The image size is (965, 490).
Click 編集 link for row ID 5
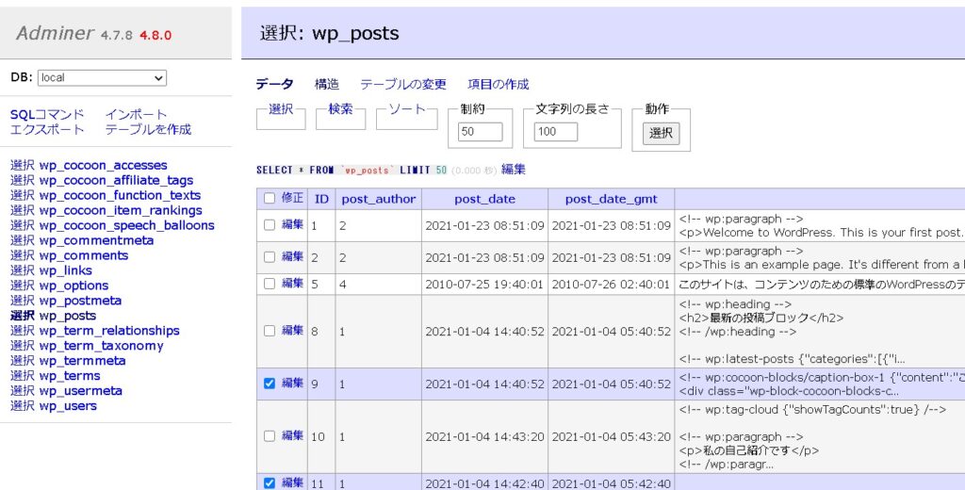(293, 283)
